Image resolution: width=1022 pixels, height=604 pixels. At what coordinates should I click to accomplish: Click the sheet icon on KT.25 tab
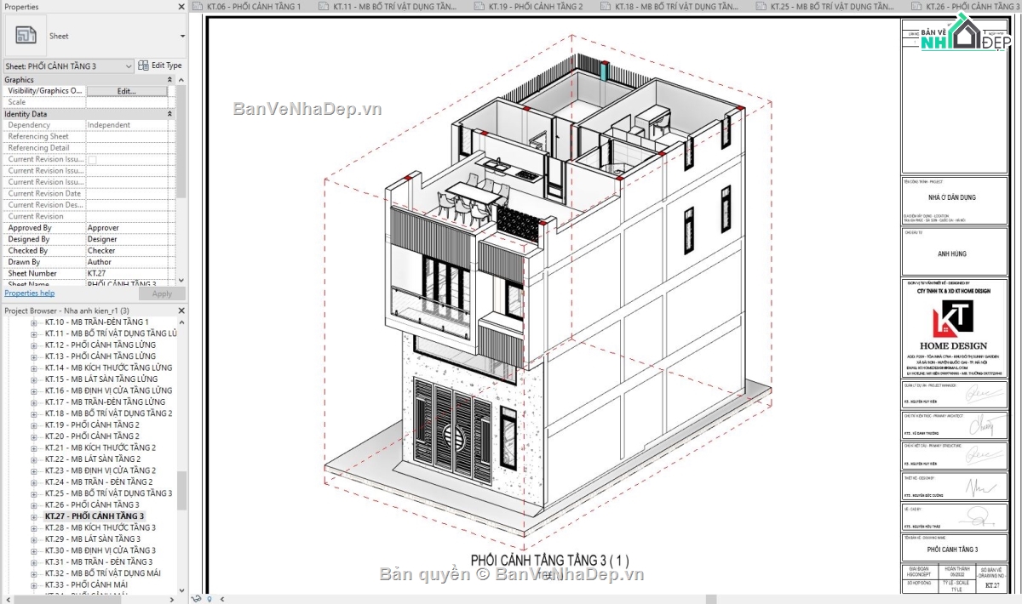761,6
